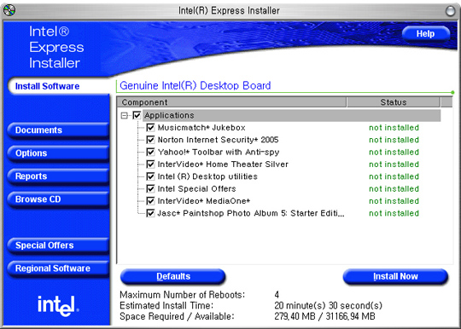Select the Musicmatch* Jukebox row text
Screen dimensions: 461x329
click(x=201, y=128)
